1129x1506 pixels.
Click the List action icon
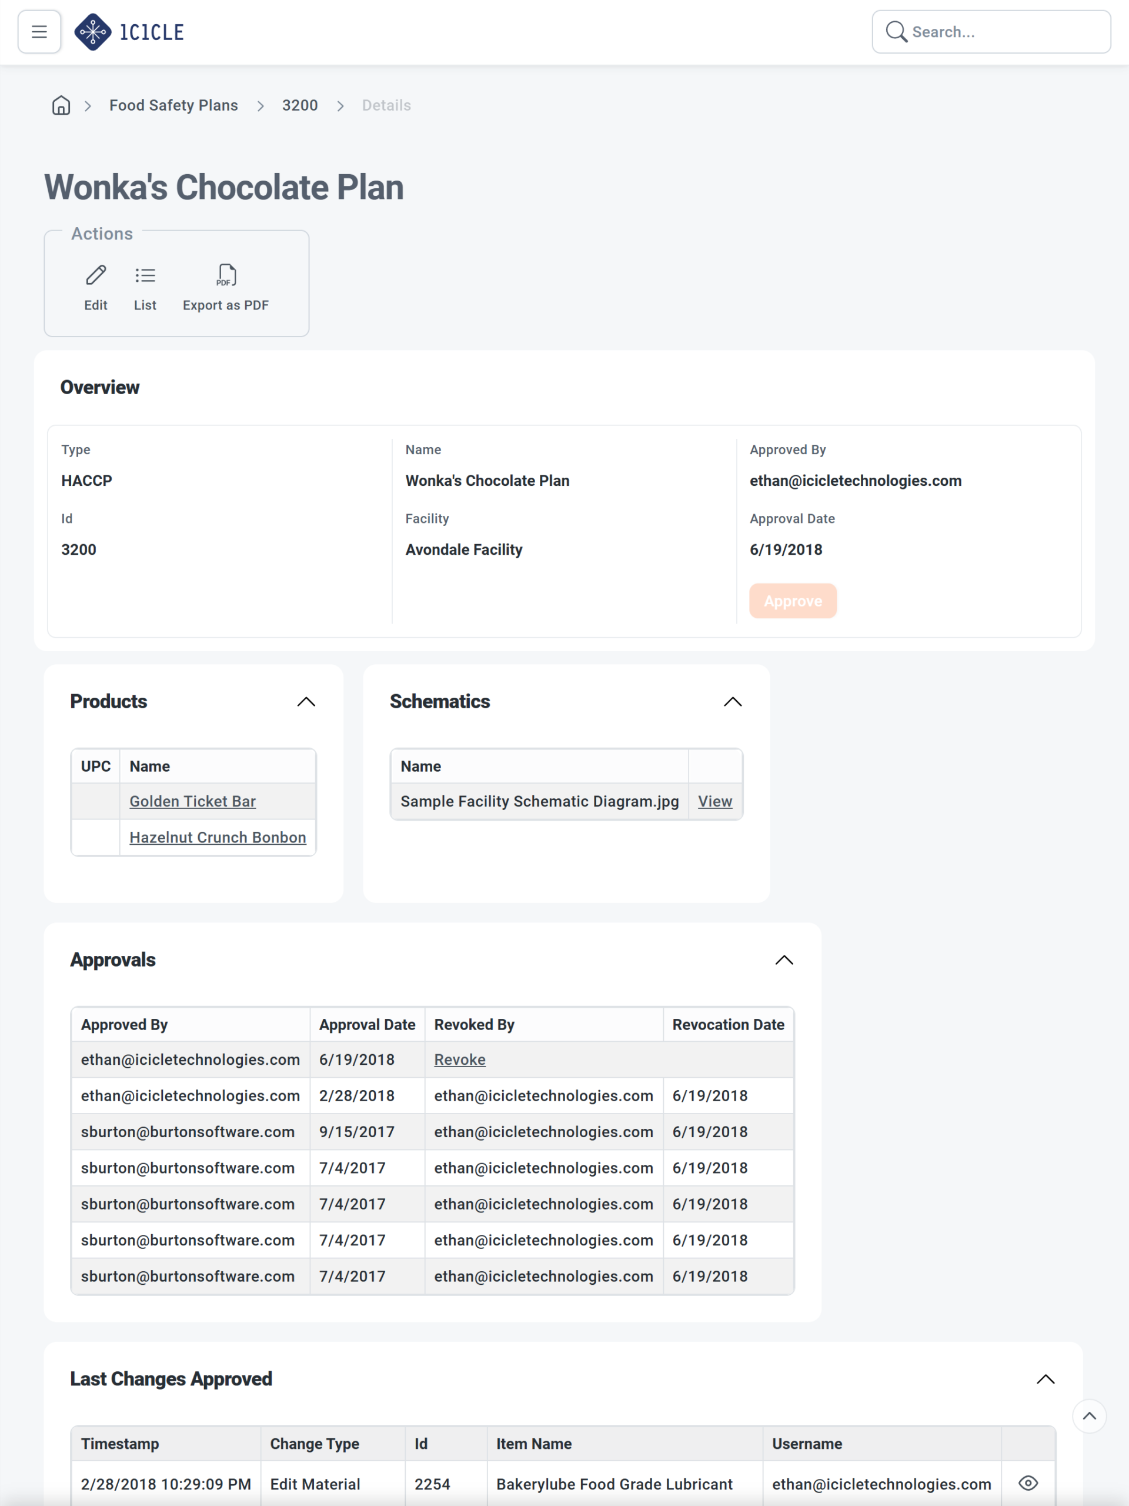(145, 288)
